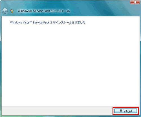Click the title text 'Windows® Service Pack のインストール'

(44, 11)
